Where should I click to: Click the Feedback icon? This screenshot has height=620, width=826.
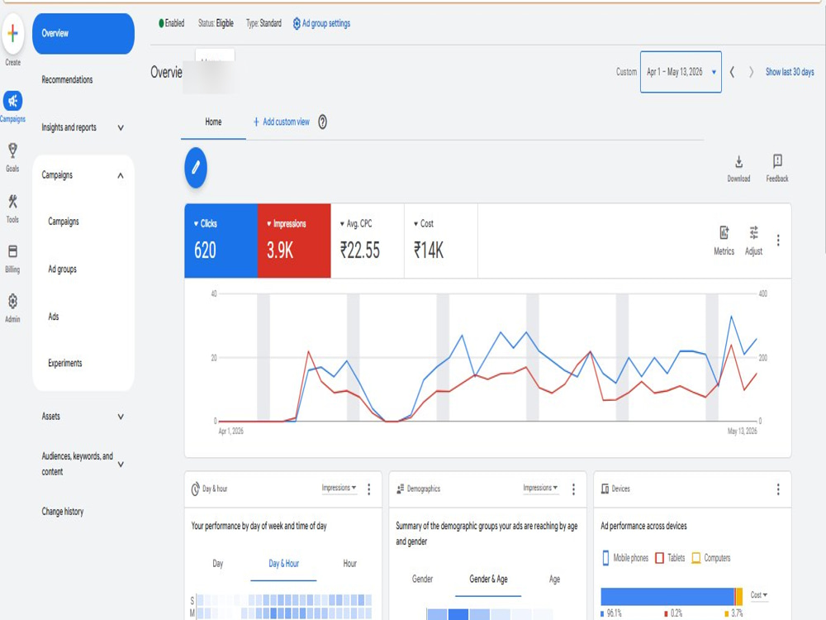point(777,161)
